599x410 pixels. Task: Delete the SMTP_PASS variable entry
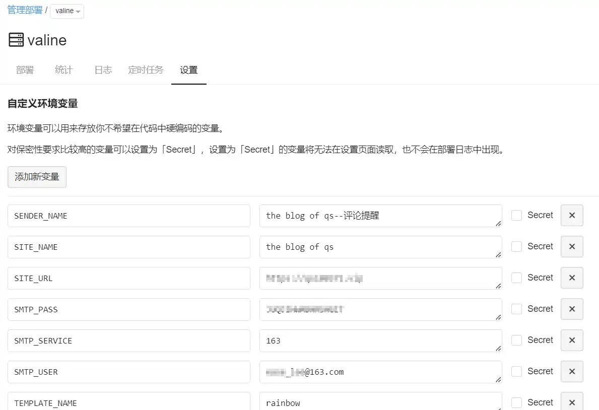pyautogui.click(x=572, y=309)
